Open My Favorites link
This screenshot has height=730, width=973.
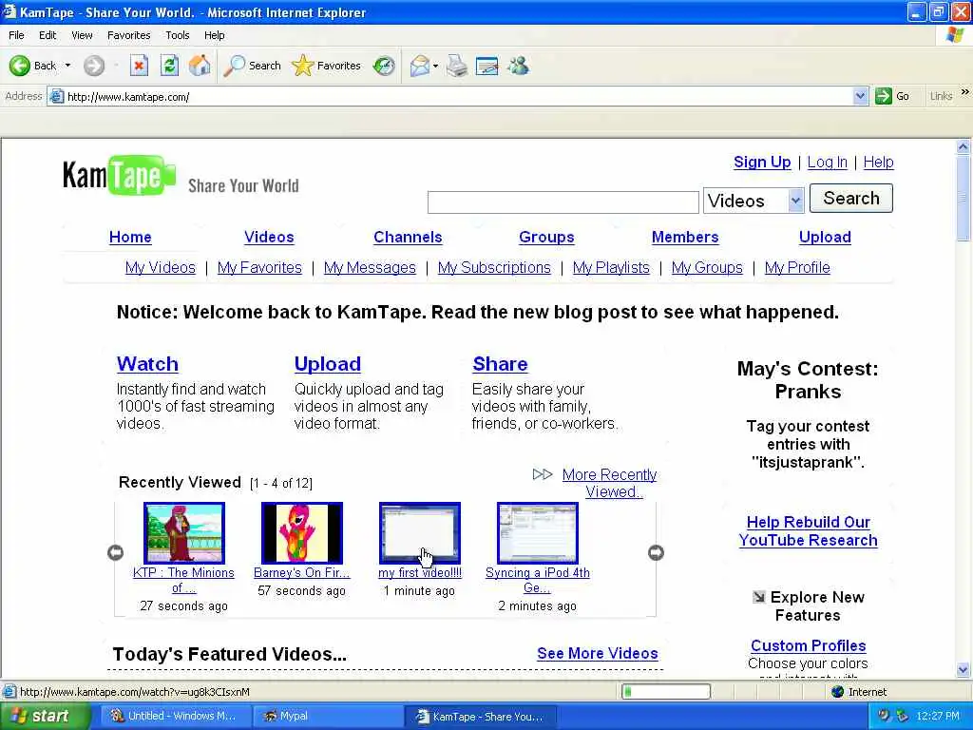[x=259, y=267]
